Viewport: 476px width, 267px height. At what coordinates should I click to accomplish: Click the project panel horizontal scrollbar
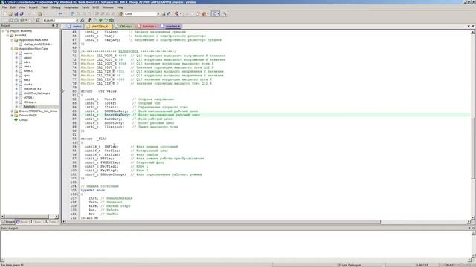30,217
